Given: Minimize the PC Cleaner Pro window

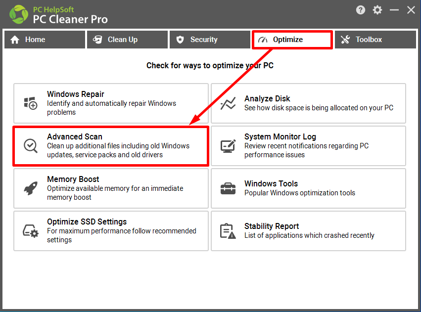Looking at the screenshot, I should tap(394, 10).
